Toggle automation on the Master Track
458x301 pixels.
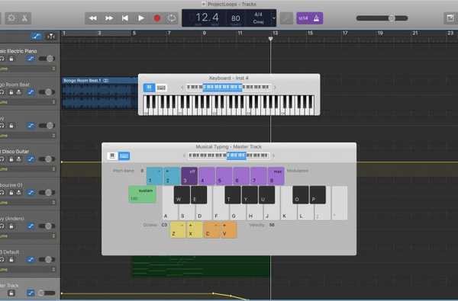click(x=31, y=293)
